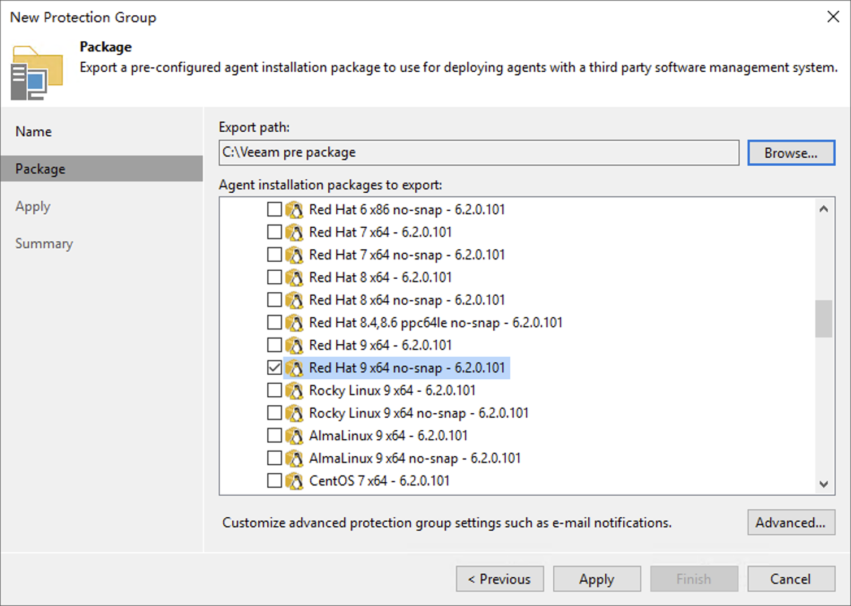Click package list scroll up arrow
The height and width of the screenshot is (606, 851).
[x=824, y=209]
